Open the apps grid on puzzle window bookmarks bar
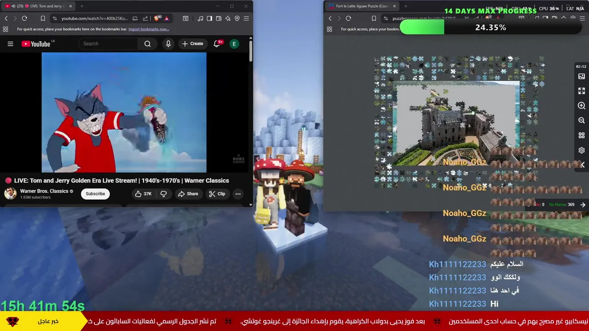This screenshot has height=331, width=589. tap(329, 29)
